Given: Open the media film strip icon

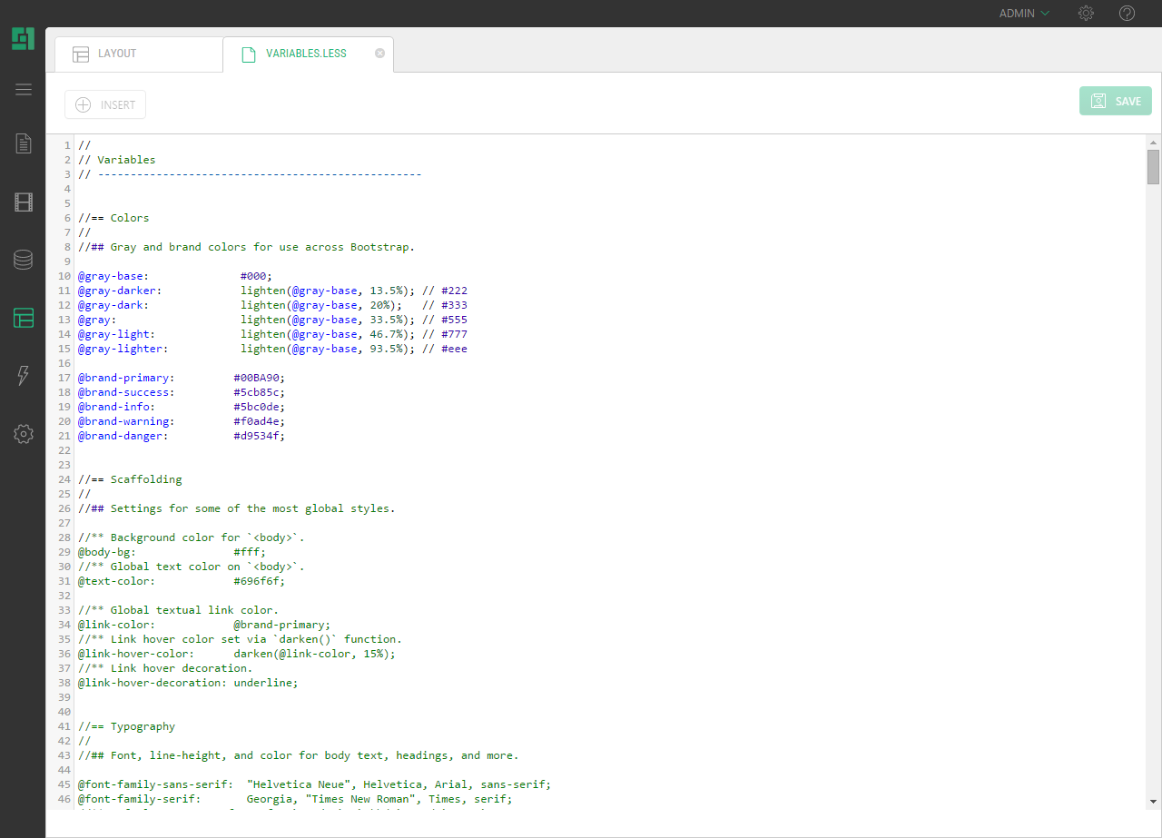Looking at the screenshot, I should point(23,202).
